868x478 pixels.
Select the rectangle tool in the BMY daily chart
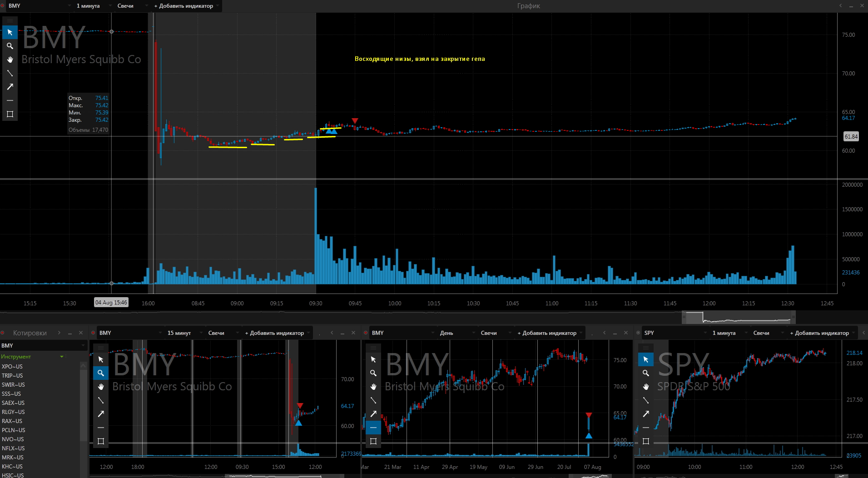point(373,441)
